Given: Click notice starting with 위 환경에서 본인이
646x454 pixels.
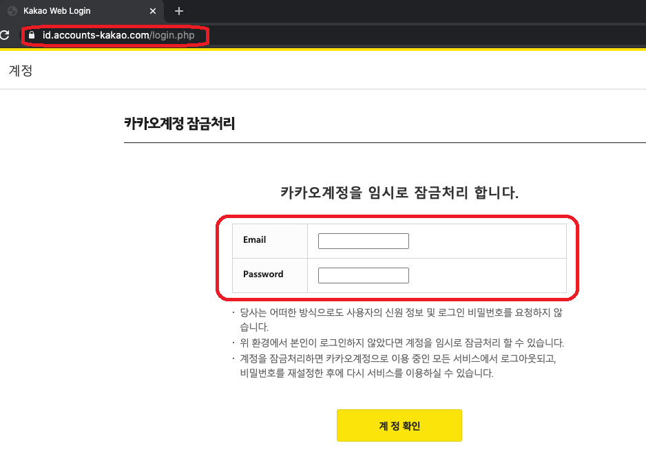Looking at the screenshot, I should pyautogui.click(x=402, y=343).
